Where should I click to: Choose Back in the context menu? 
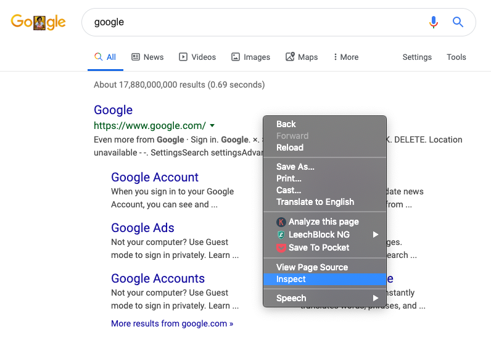(x=324, y=124)
